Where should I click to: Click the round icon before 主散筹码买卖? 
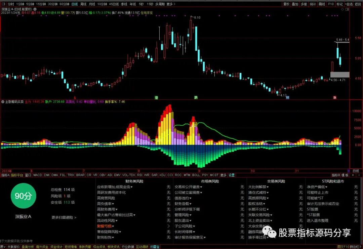tap(3, 101)
